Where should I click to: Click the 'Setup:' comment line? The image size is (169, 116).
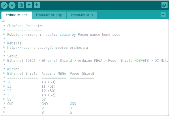pos(13,56)
